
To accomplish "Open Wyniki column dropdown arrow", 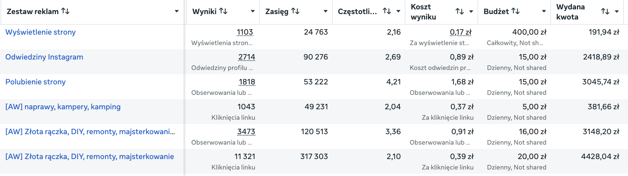I will tap(253, 11).
